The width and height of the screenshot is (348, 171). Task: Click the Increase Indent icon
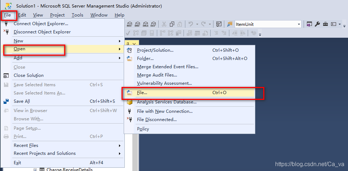(x=242, y=33)
